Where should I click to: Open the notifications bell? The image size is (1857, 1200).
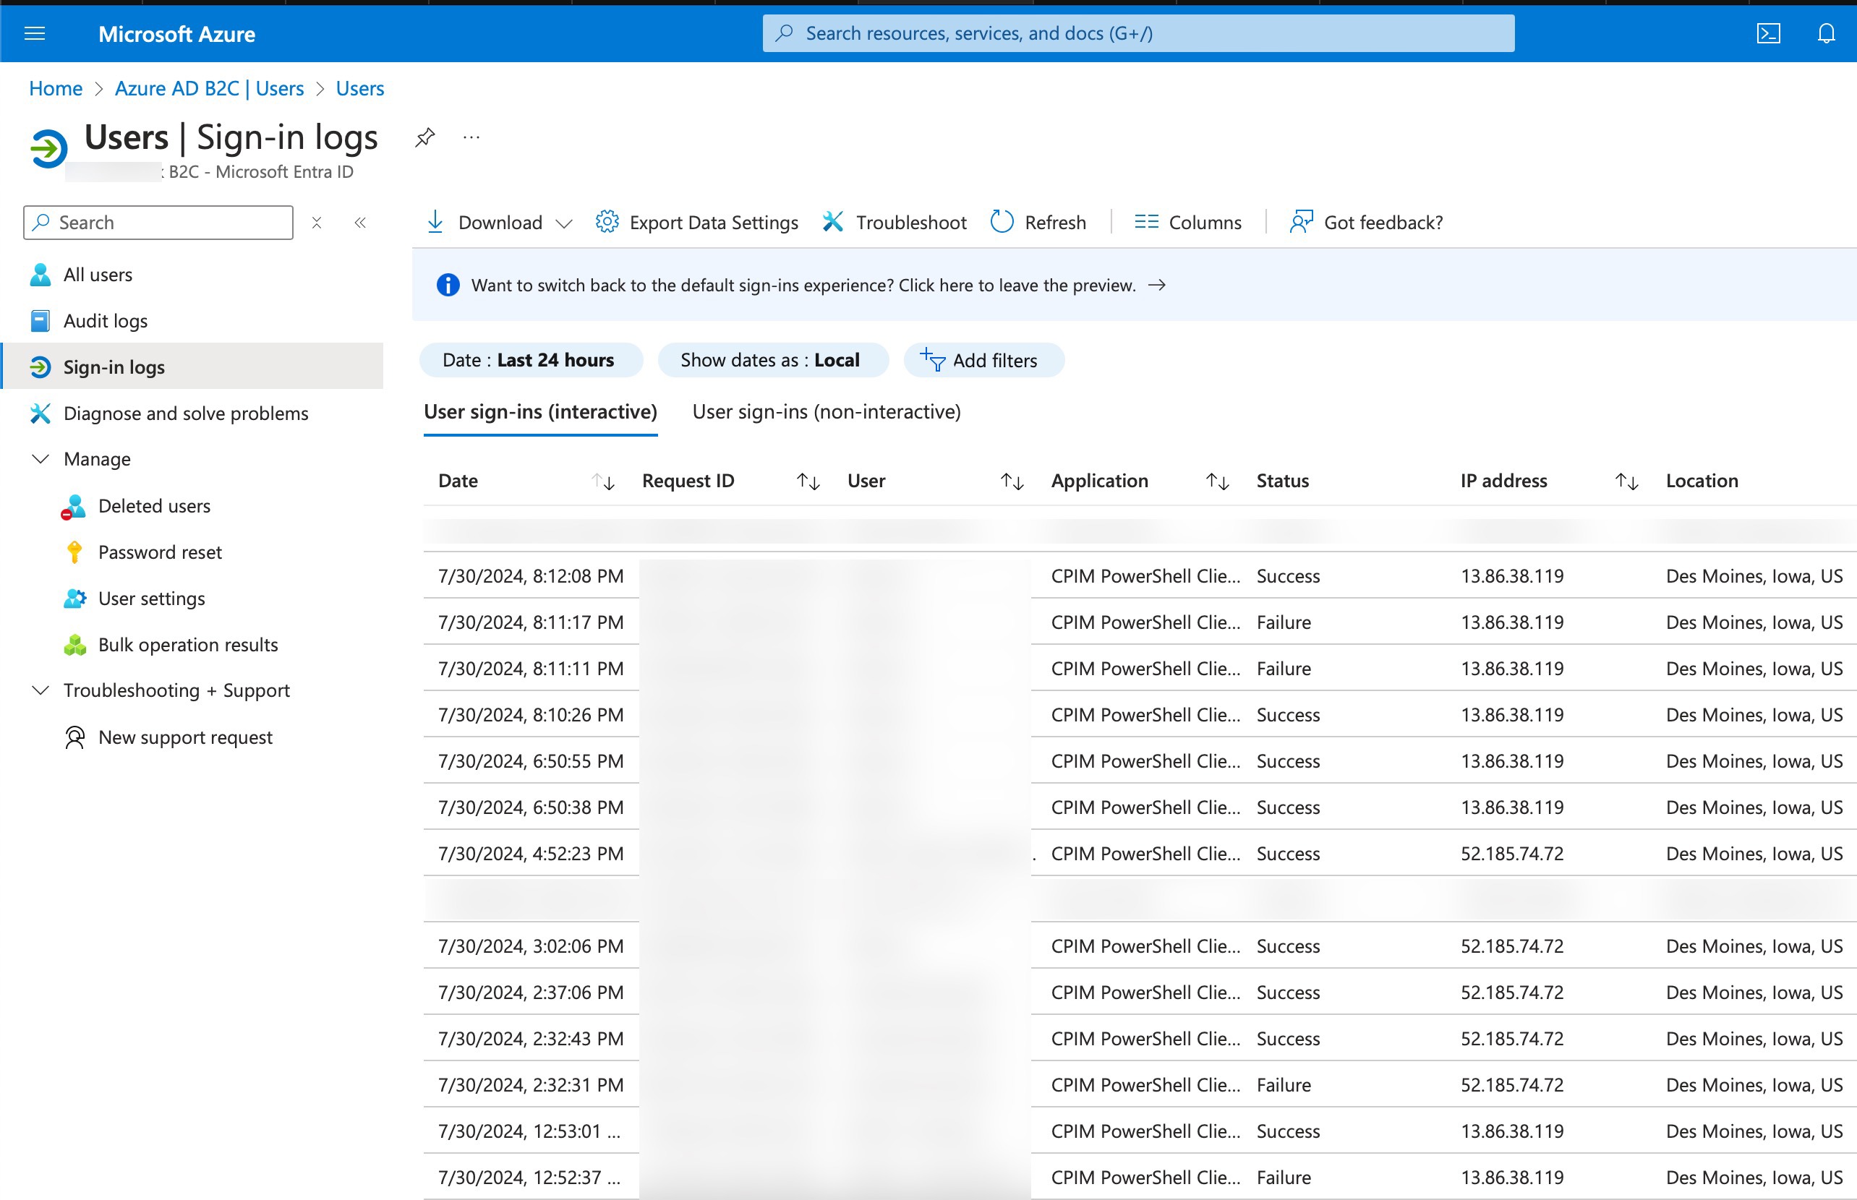pos(1826,33)
